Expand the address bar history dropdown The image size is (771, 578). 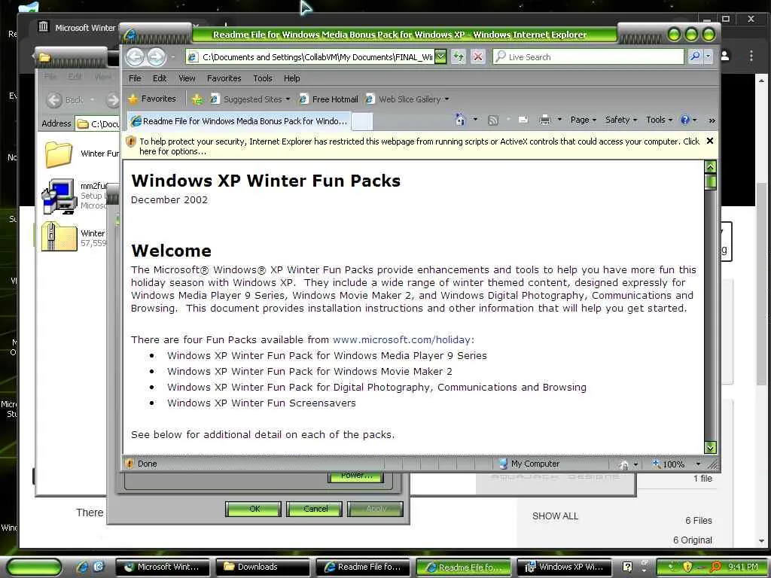[x=440, y=57]
